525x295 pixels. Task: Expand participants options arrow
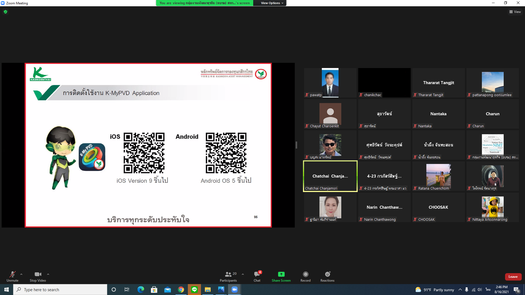243,274
